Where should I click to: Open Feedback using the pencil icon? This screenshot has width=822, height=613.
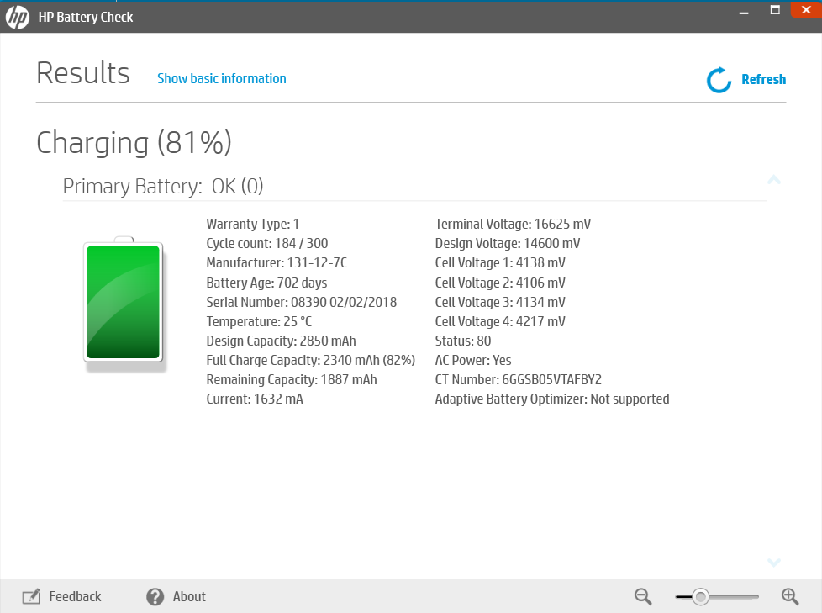[31, 596]
